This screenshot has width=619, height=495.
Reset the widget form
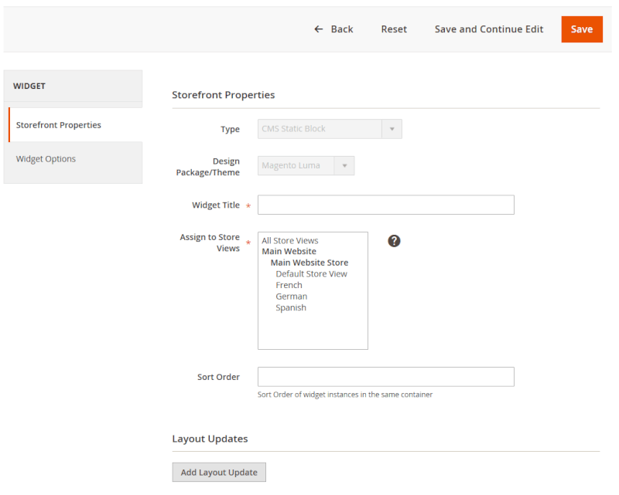tap(394, 29)
